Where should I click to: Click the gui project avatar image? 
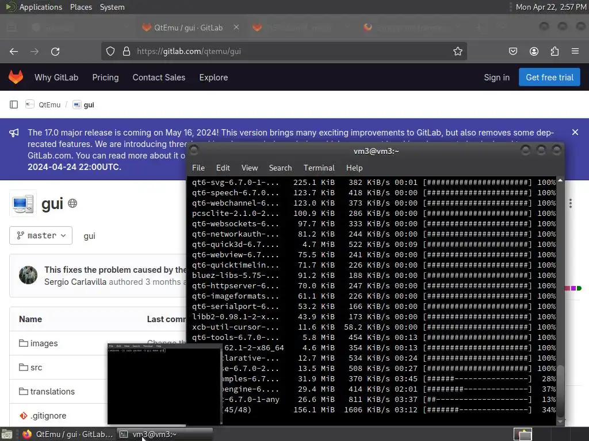point(23,204)
